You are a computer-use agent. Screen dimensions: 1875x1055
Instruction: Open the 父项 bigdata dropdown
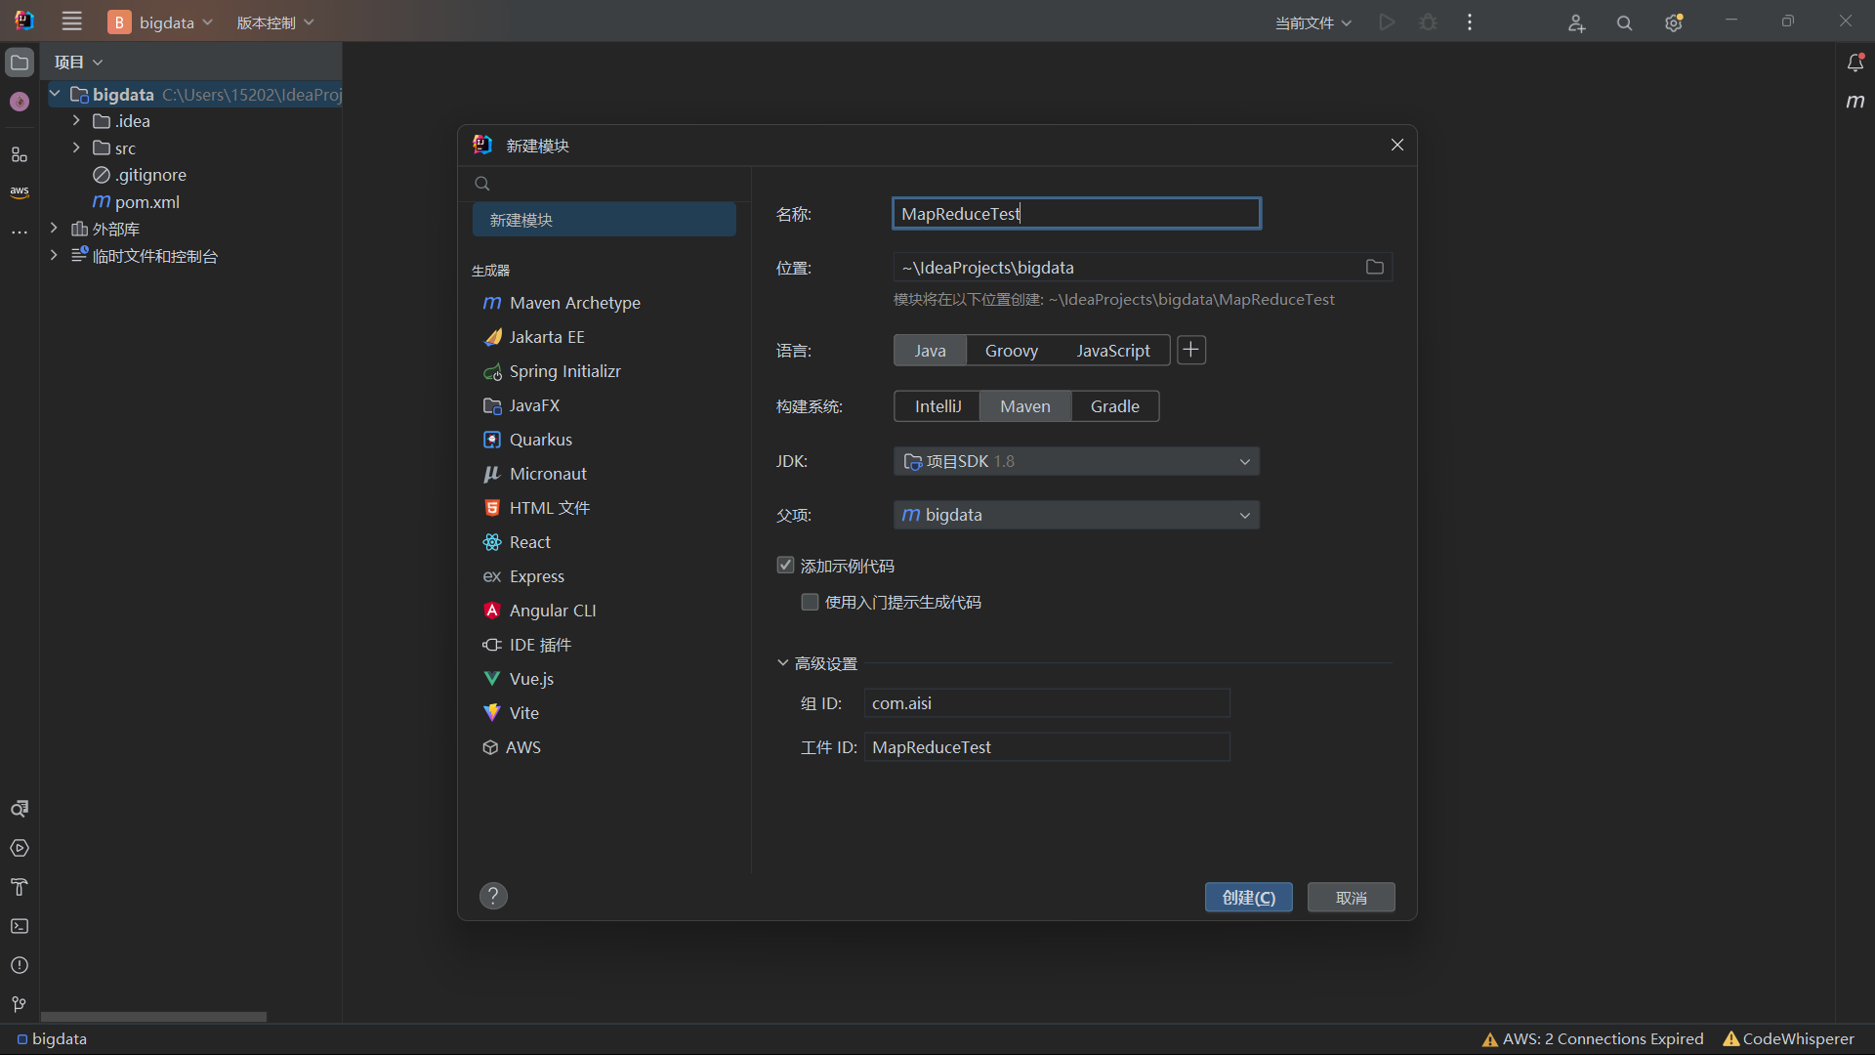tap(1076, 515)
